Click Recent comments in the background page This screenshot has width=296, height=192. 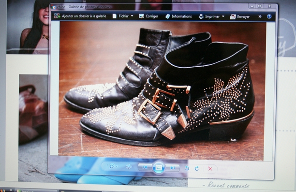(x=228, y=185)
